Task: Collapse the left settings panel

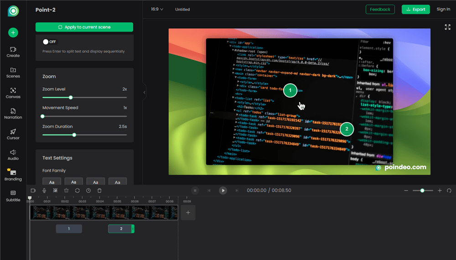Action: pyautogui.click(x=144, y=92)
